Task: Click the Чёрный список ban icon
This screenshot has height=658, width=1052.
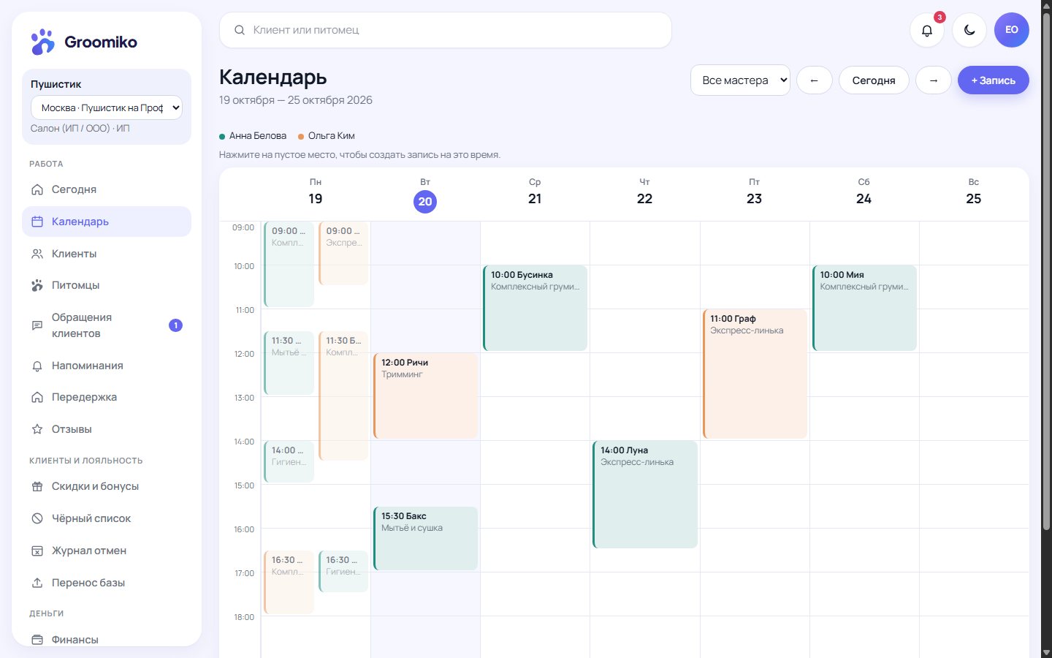Action: [37, 518]
